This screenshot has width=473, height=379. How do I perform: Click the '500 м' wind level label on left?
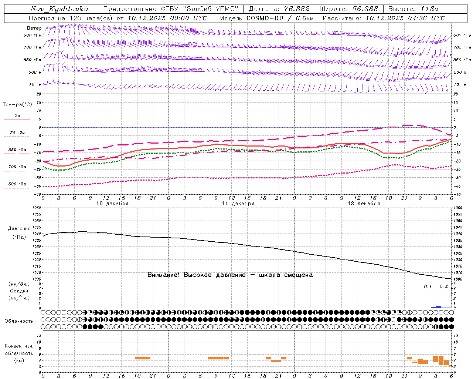[x=35, y=72]
